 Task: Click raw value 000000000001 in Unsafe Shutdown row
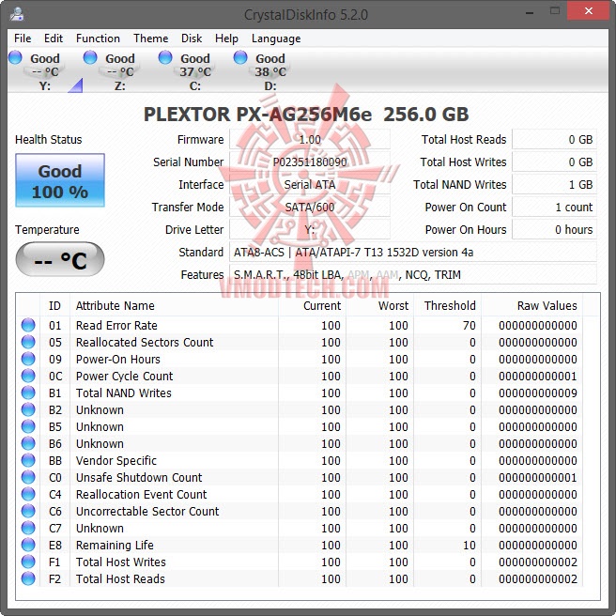tap(538, 477)
